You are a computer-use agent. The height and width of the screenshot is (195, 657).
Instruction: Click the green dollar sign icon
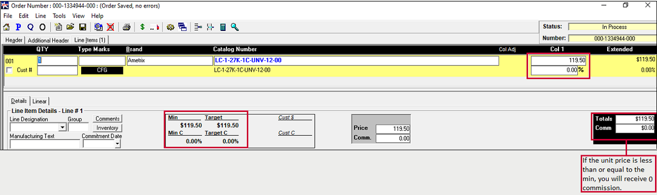[x=143, y=27]
